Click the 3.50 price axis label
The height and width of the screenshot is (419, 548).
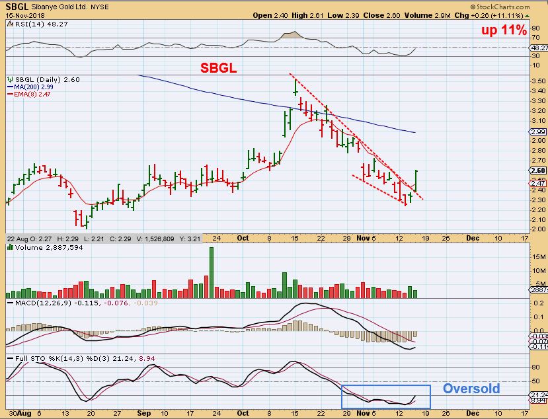[539, 81]
